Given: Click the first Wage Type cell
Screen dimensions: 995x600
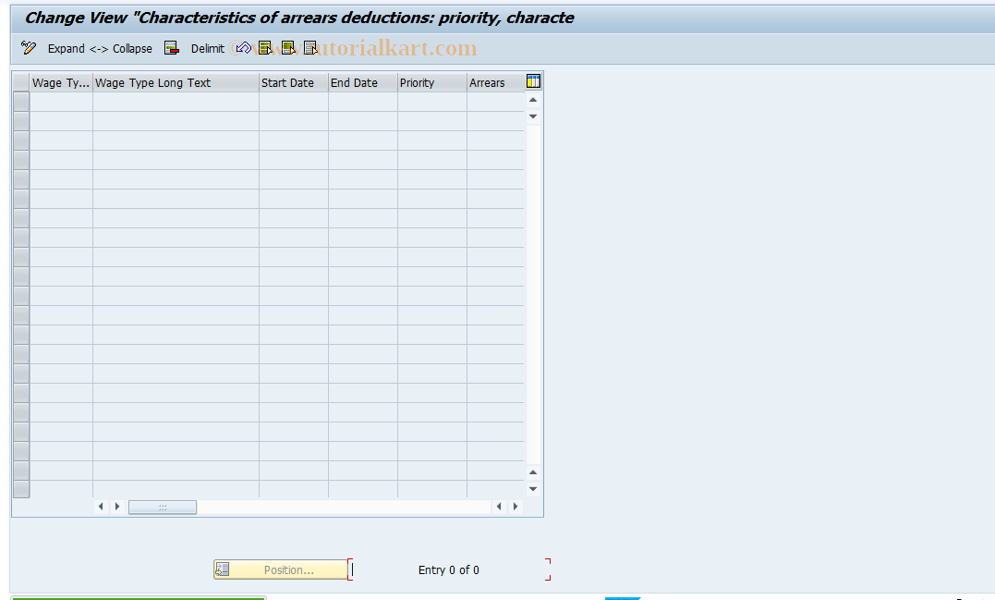Looking at the screenshot, I should coord(62,102).
